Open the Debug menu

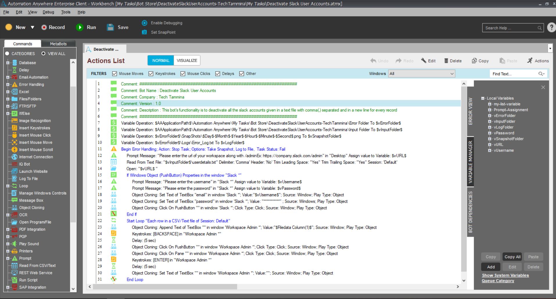tap(48, 12)
